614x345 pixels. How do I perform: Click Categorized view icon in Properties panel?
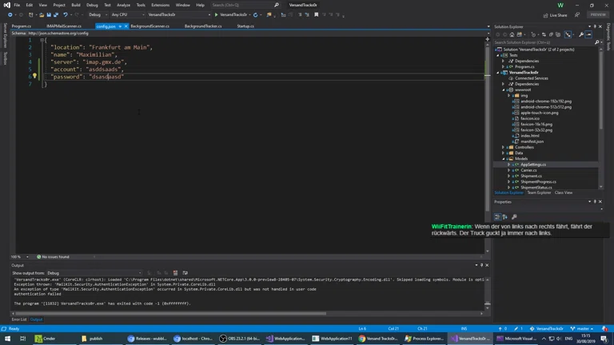pos(497,216)
